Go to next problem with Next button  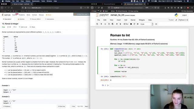click(x=87, y=106)
